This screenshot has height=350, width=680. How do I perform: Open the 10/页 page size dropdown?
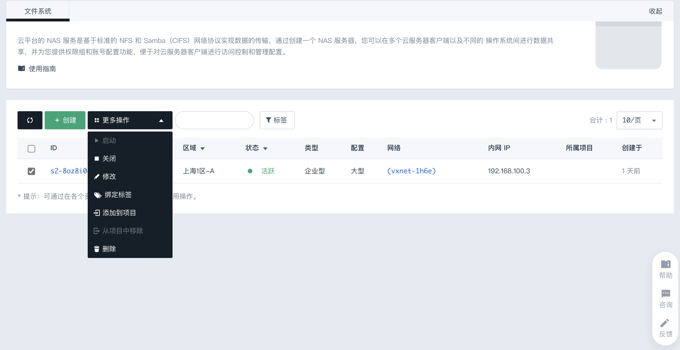point(639,120)
